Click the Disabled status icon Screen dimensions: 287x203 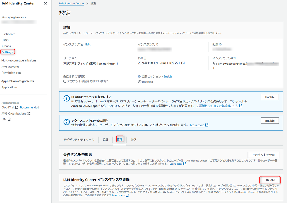pos(140,82)
